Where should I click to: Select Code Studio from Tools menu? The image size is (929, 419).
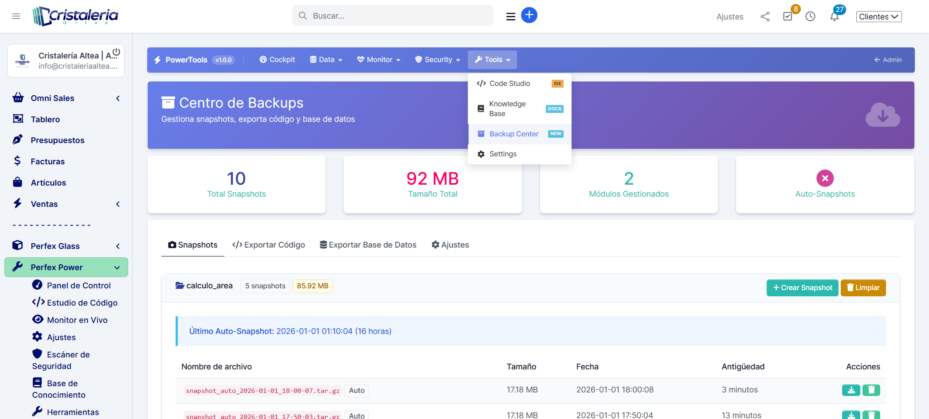click(510, 84)
